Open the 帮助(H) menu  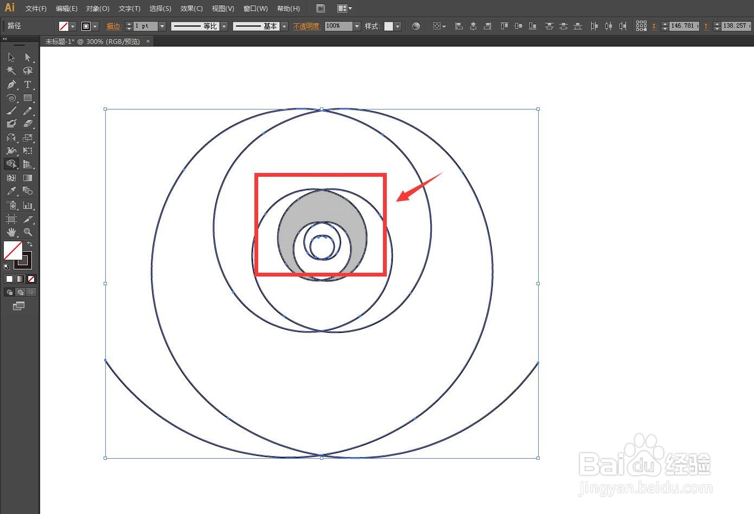coord(288,9)
